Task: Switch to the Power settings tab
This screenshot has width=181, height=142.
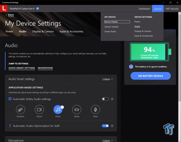Action: pos(9,31)
